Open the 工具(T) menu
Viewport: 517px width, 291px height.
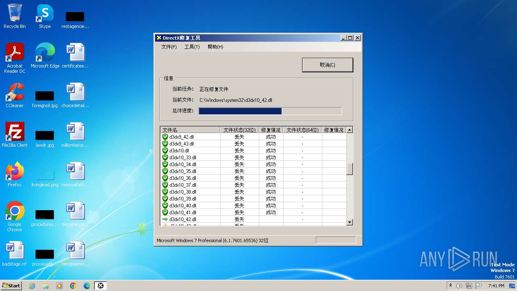(192, 47)
